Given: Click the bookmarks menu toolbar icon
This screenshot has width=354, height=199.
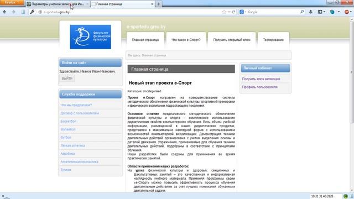Looking at the screenshot, I should pos(320,12).
